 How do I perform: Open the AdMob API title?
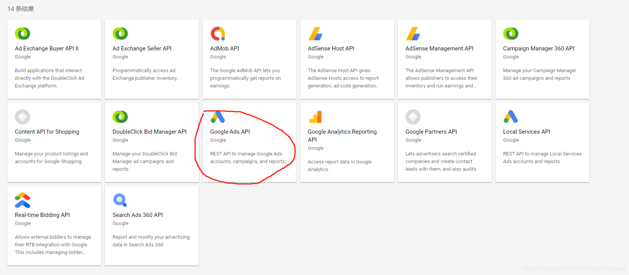225,49
